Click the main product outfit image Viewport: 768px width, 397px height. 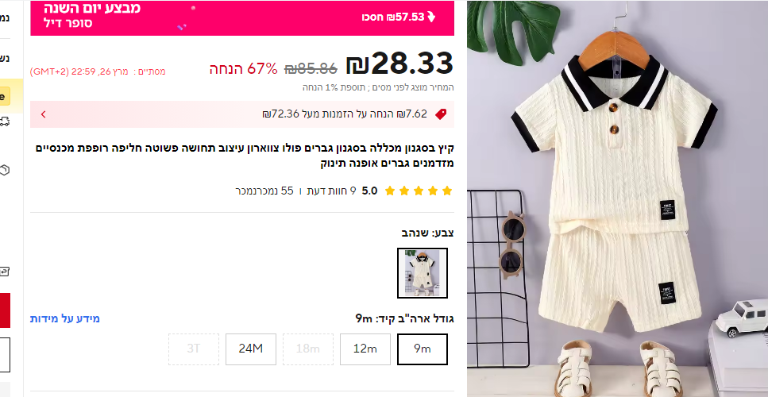pyautogui.click(x=617, y=198)
